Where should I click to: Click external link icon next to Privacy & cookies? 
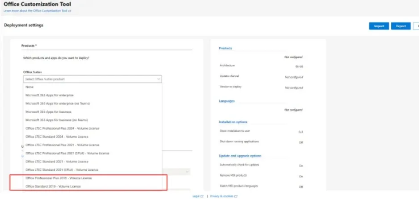(x=236, y=196)
